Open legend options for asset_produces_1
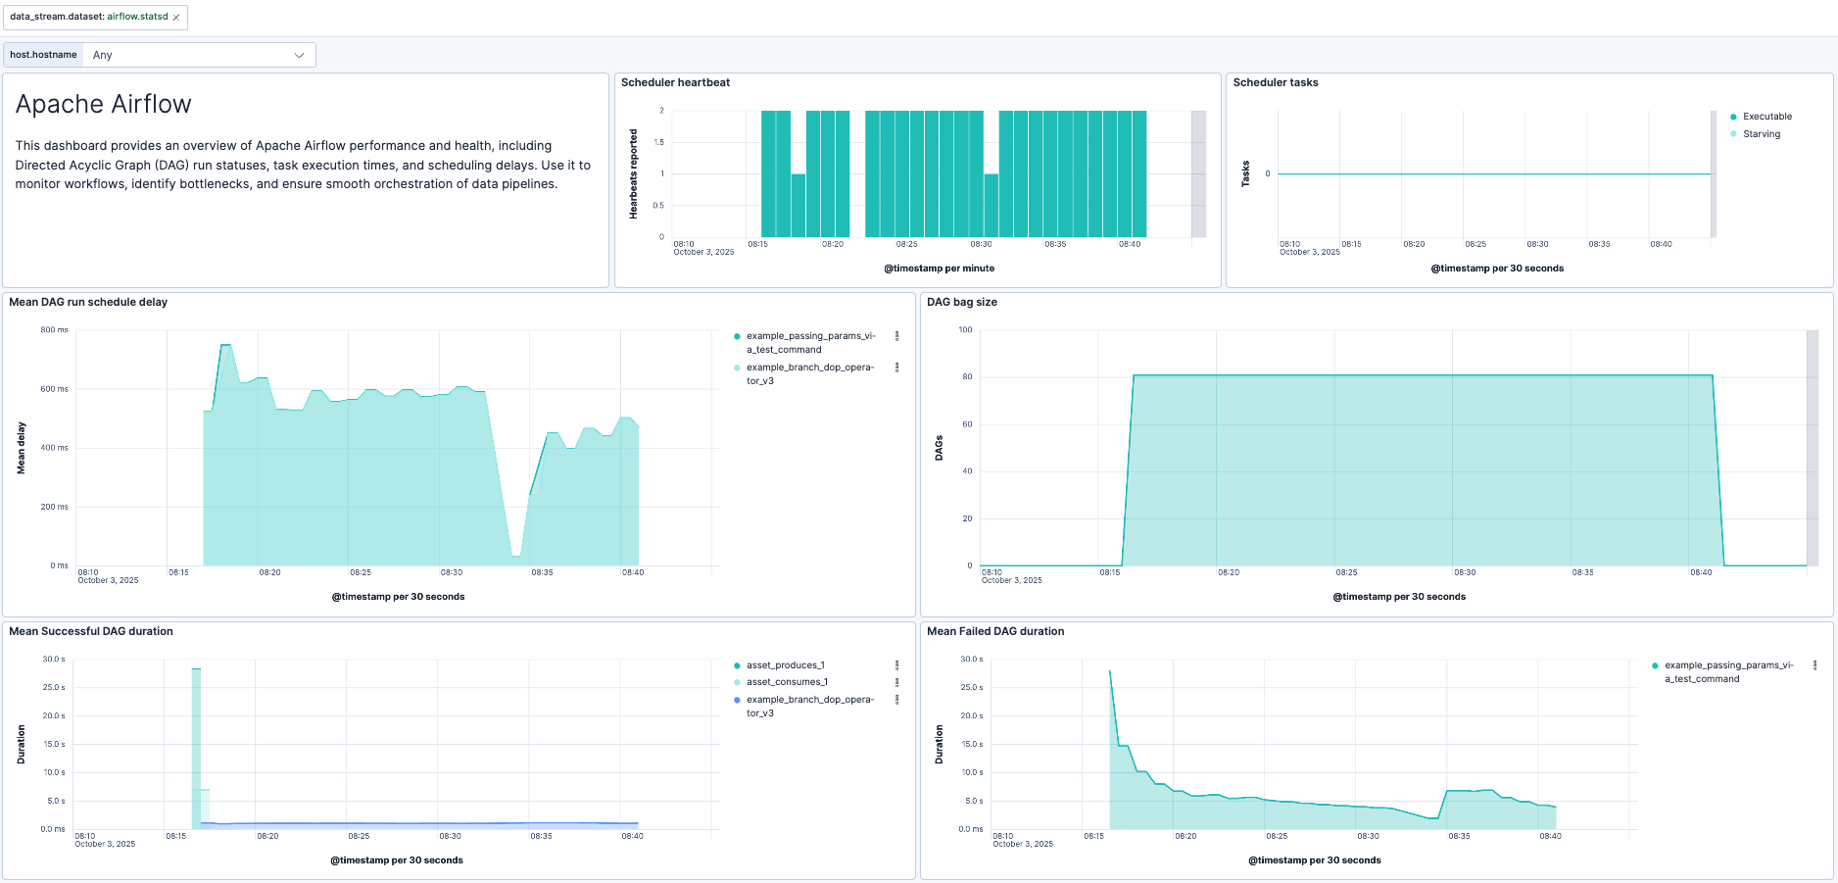Screen dimensions: 1838x883 coord(896,665)
